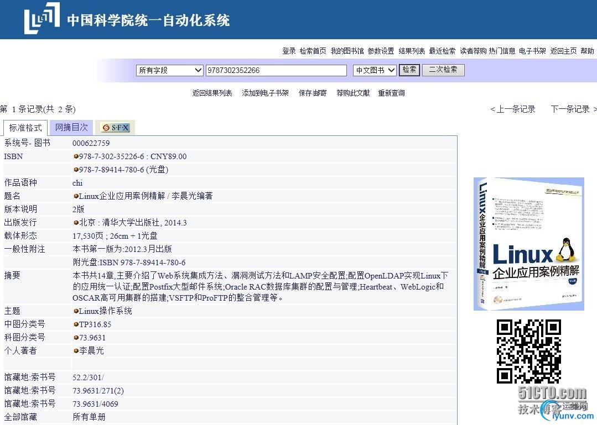Open 最近检索 in top navigation
The image size is (597, 425).
point(442,51)
